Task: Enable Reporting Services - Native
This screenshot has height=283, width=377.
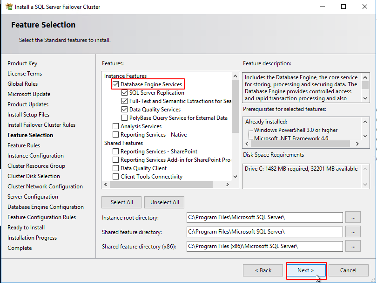Action: [115, 134]
